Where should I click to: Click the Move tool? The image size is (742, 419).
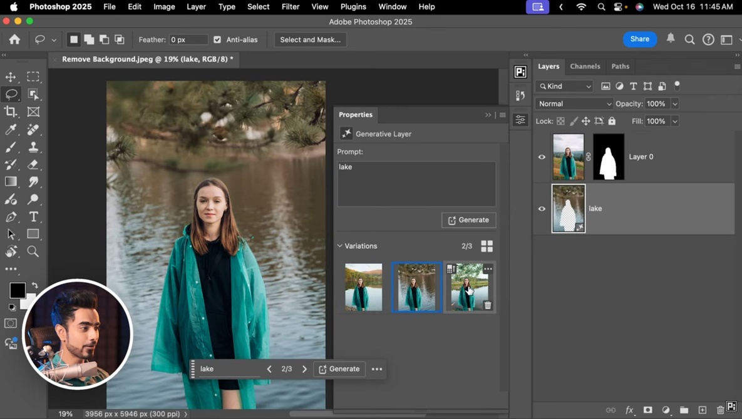pos(11,77)
